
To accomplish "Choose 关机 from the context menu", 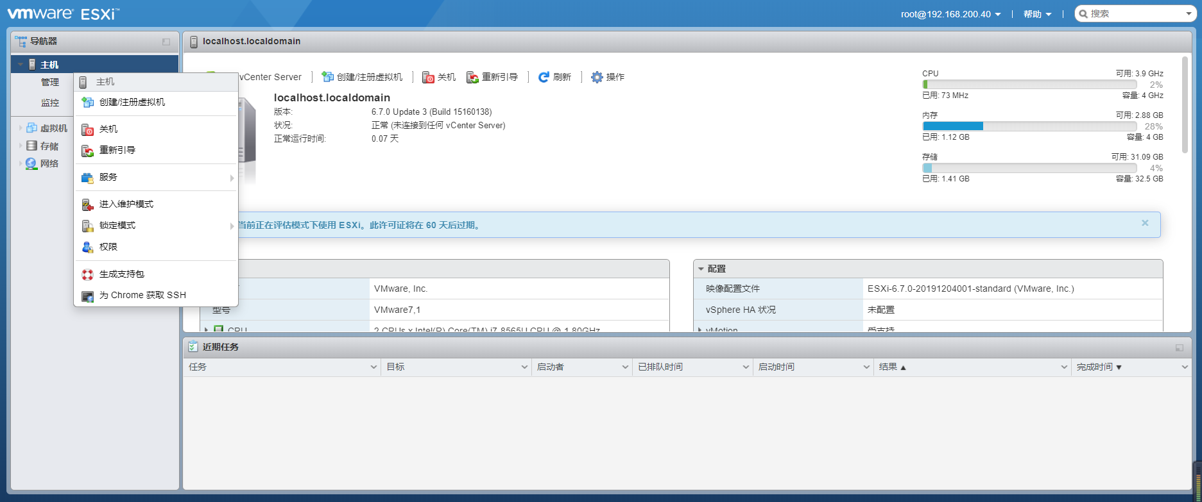I will pos(156,130).
